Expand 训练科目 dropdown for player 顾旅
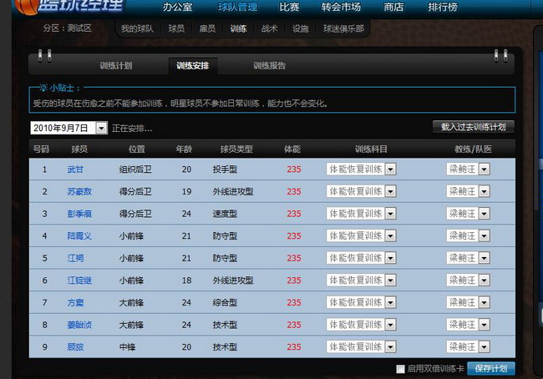Viewport: 543px width, 379px height. [x=390, y=346]
